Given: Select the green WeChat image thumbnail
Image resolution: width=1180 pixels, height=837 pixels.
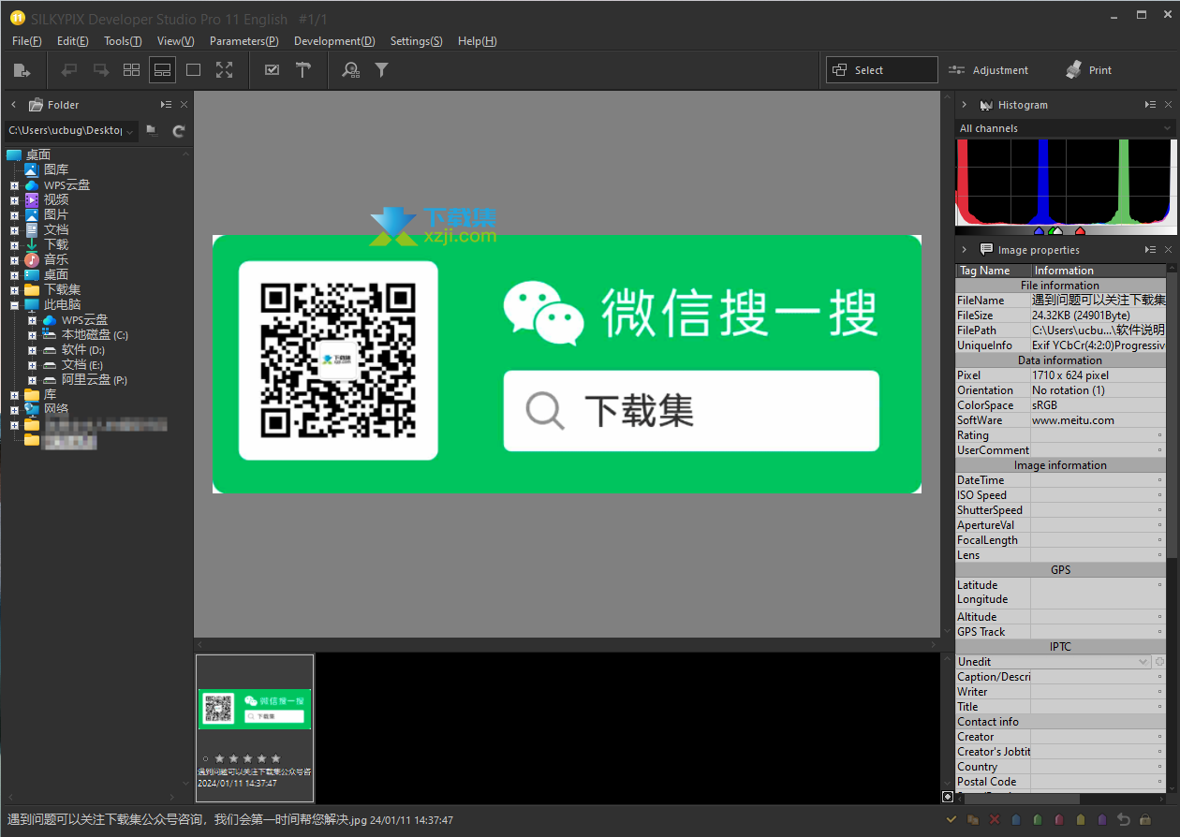Looking at the screenshot, I should point(255,709).
